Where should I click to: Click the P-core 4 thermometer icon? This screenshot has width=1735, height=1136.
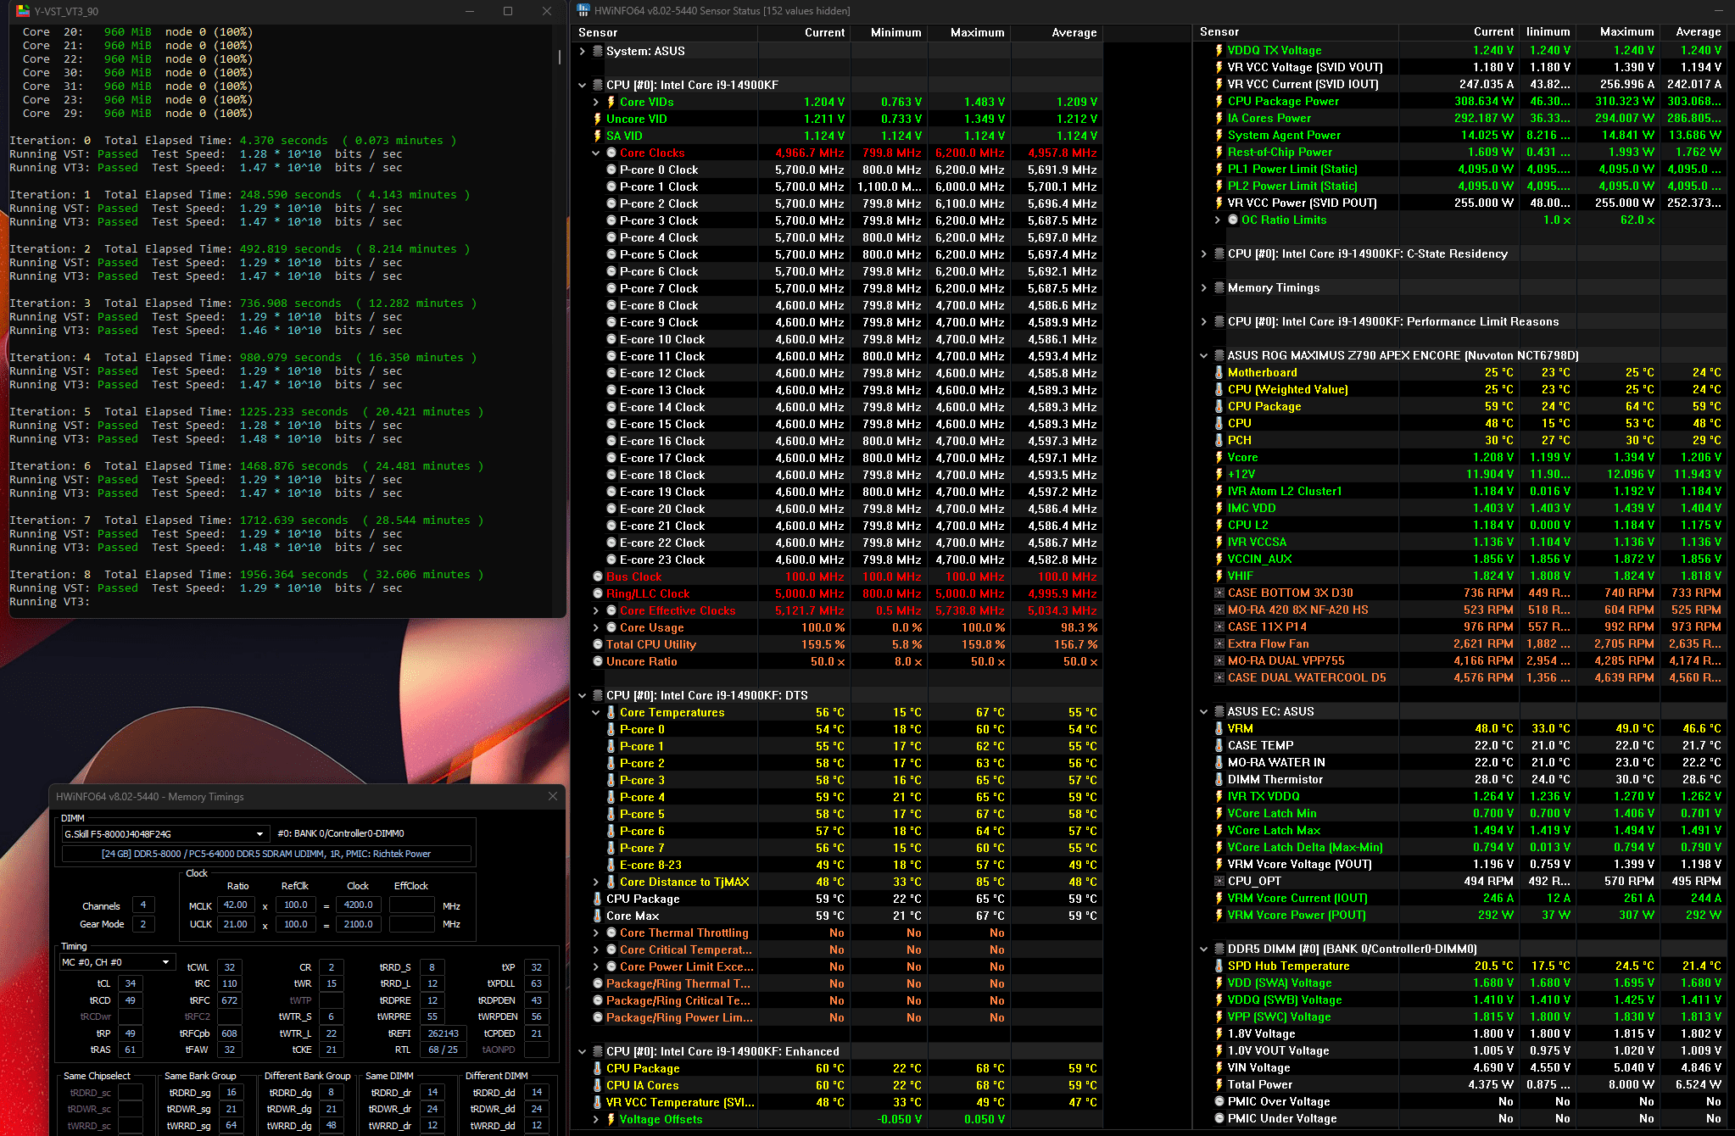click(611, 797)
